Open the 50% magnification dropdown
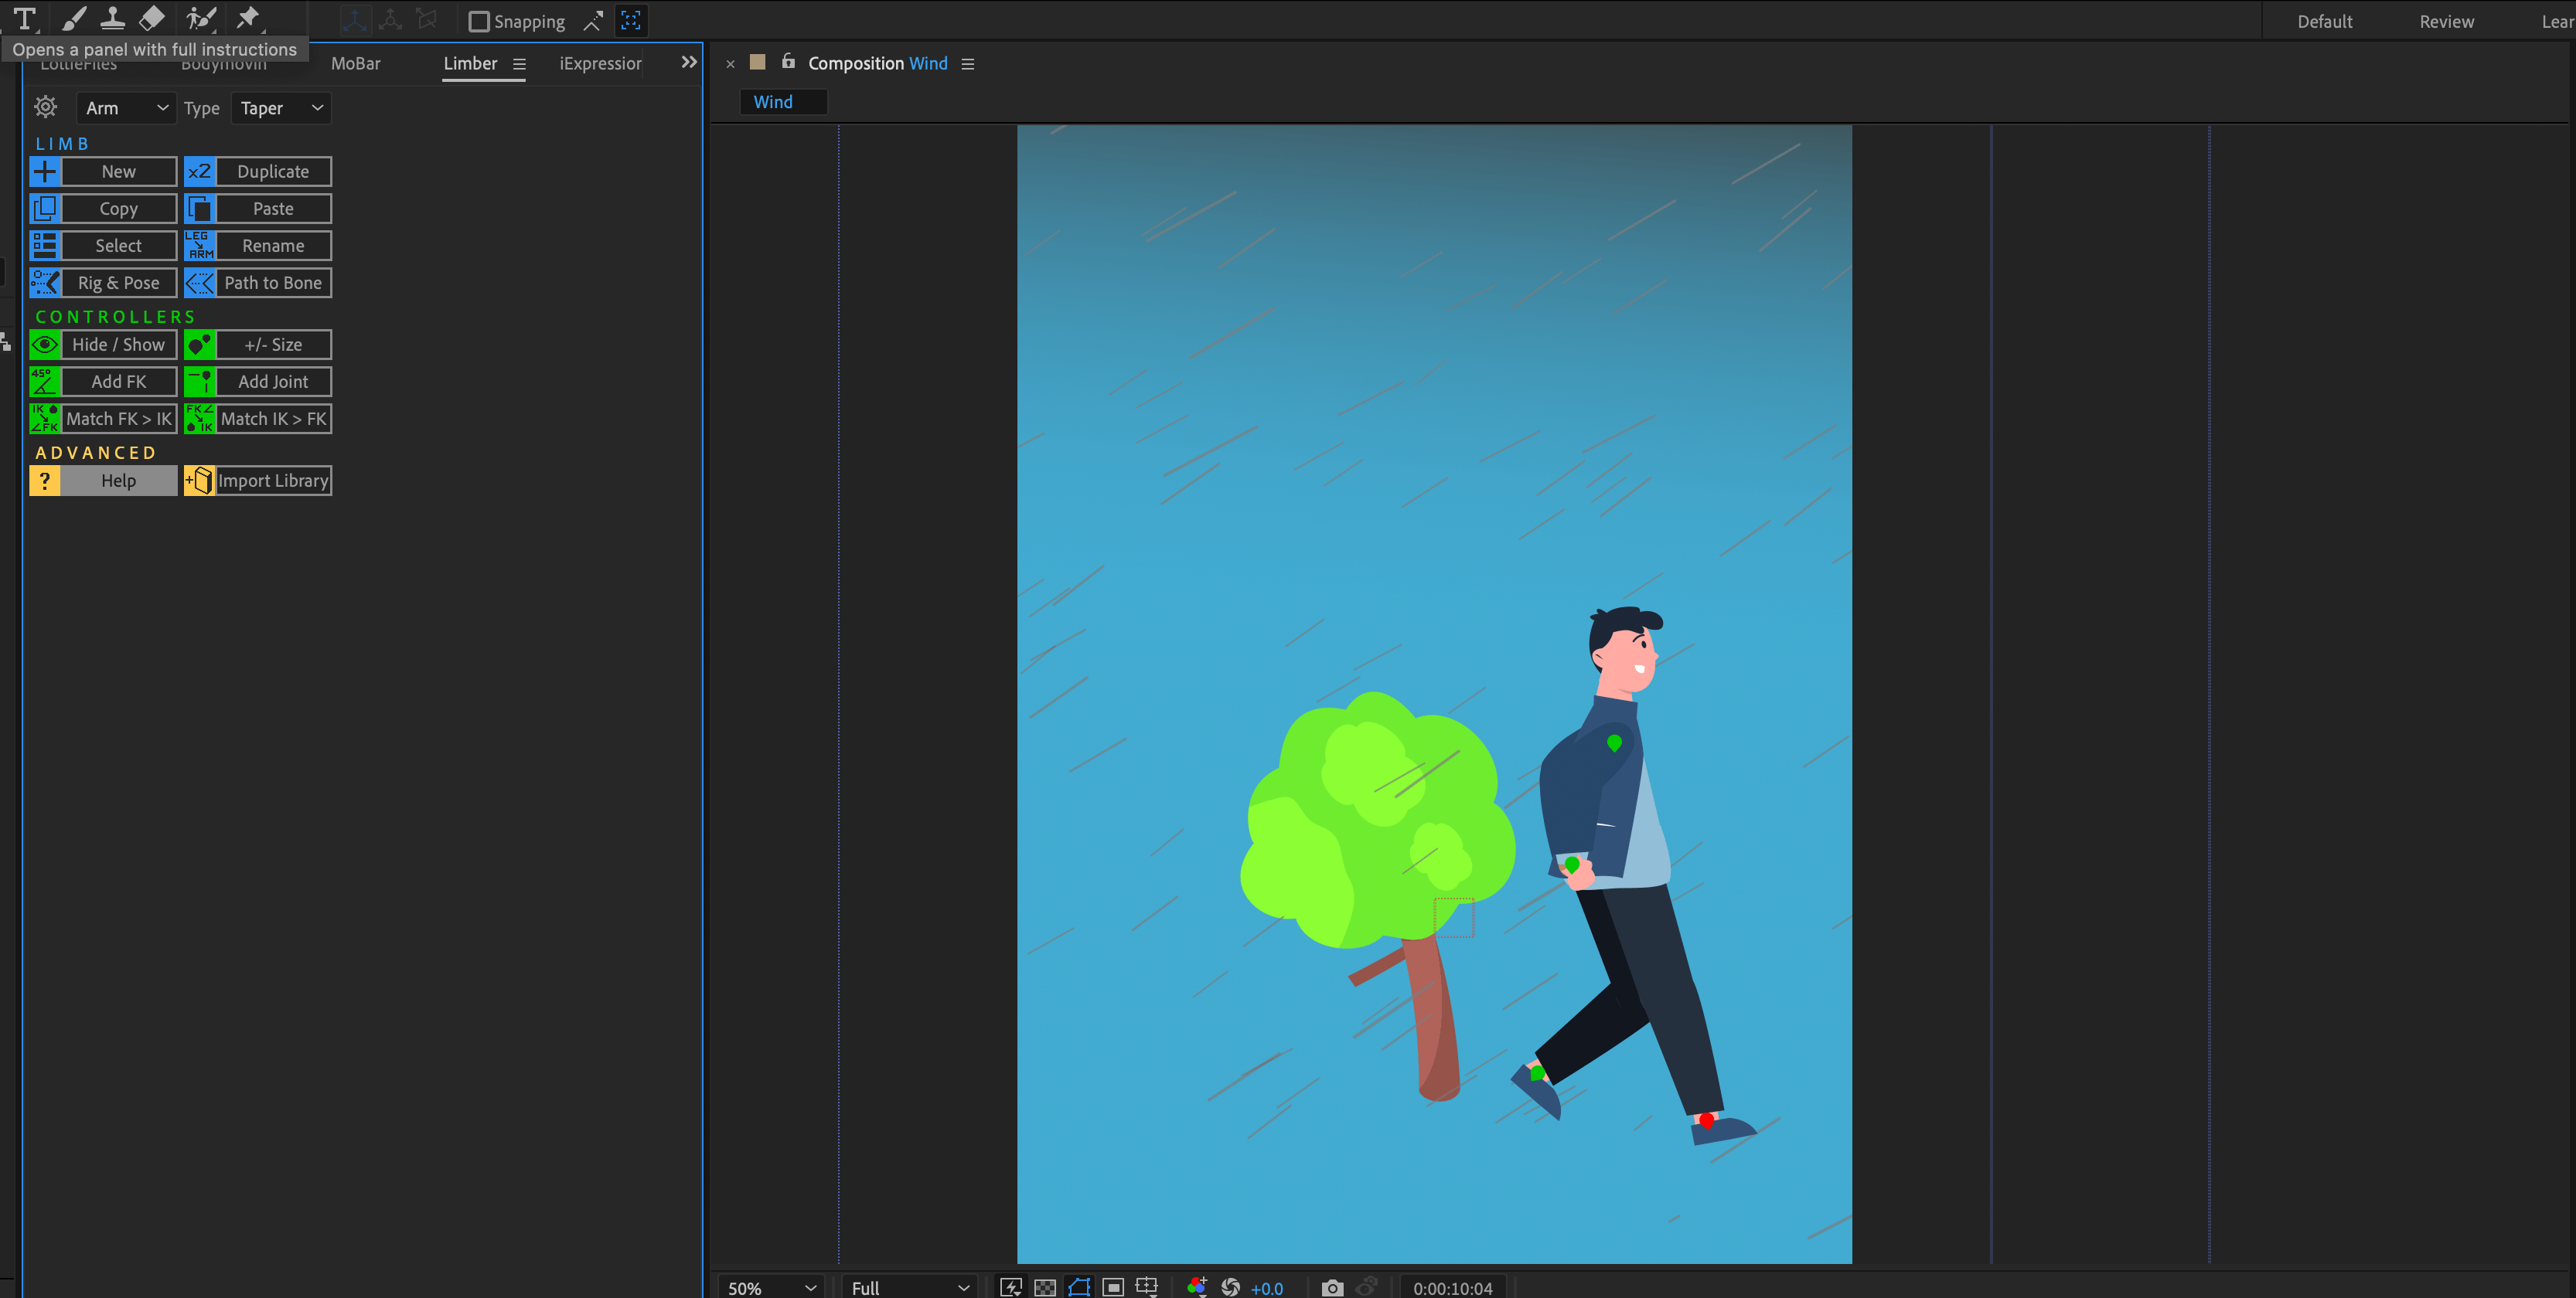 coord(770,1288)
